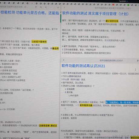
Task: Click the line 从理论上看，什么样特质的程序功能单元
Action: [87, 115]
